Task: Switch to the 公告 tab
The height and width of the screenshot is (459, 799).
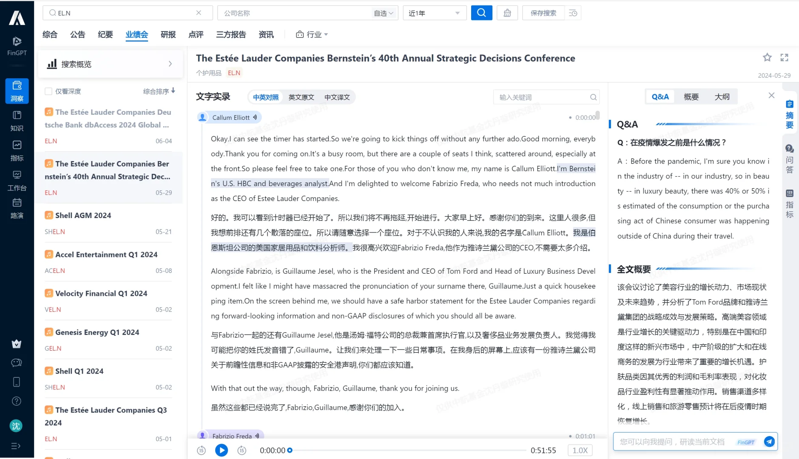Action: pos(77,34)
